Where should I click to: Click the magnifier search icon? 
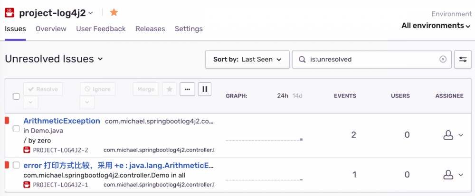point(302,60)
